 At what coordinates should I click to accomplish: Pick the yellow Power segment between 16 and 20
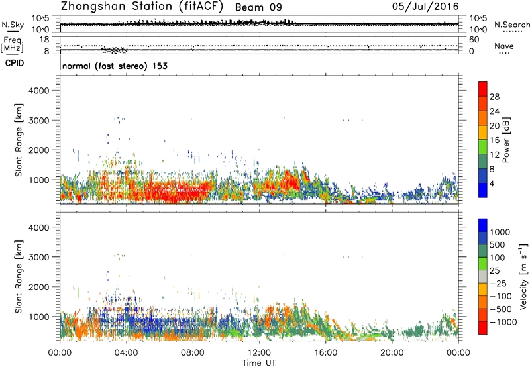click(483, 132)
